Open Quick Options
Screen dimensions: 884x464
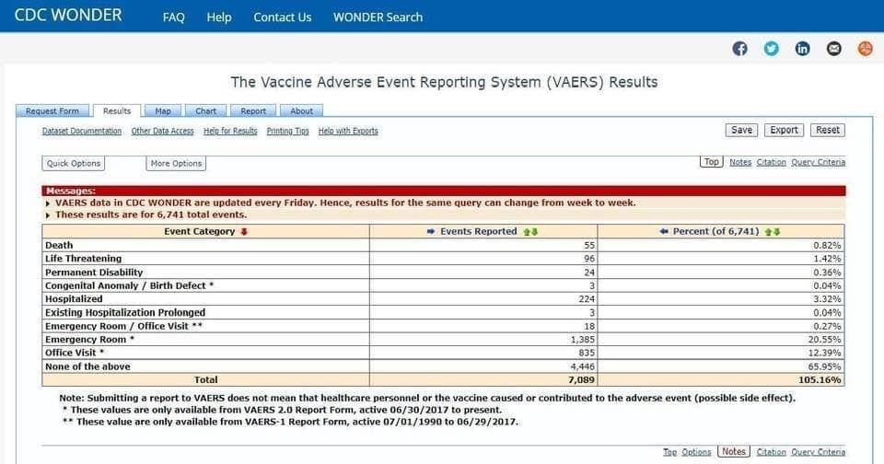point(74,164)
